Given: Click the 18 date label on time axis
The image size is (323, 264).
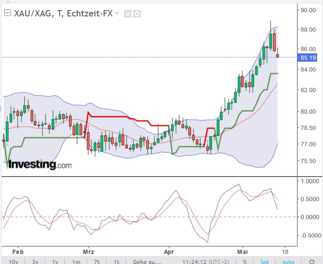Looking at the screenshot, I should pyautogui.click(x=285, y=252).
